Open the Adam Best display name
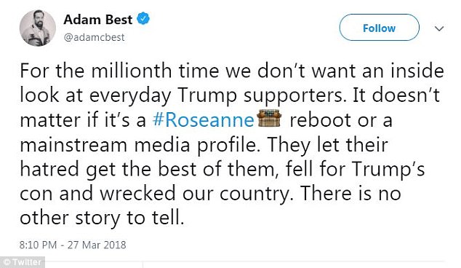 pos(98,20)
